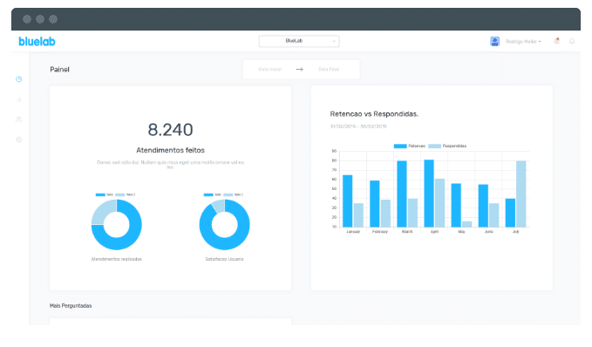The width and height of the screenshot is (592, 347).
Task: Click the Painel page title
Action: pyautogui.click(x=59, y=70)
